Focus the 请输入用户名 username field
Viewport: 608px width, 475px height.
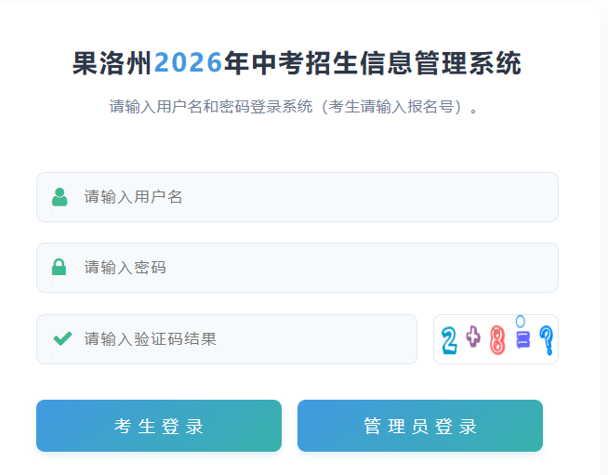point(297,197)
